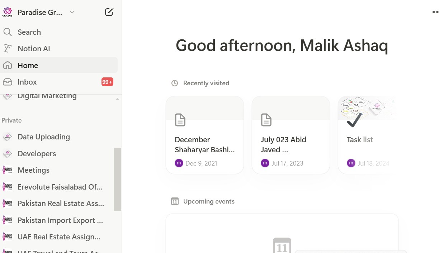Expand the Paradise Group workspace switcher
This screenshot has height=253, width=439.
tap(72, 12)
